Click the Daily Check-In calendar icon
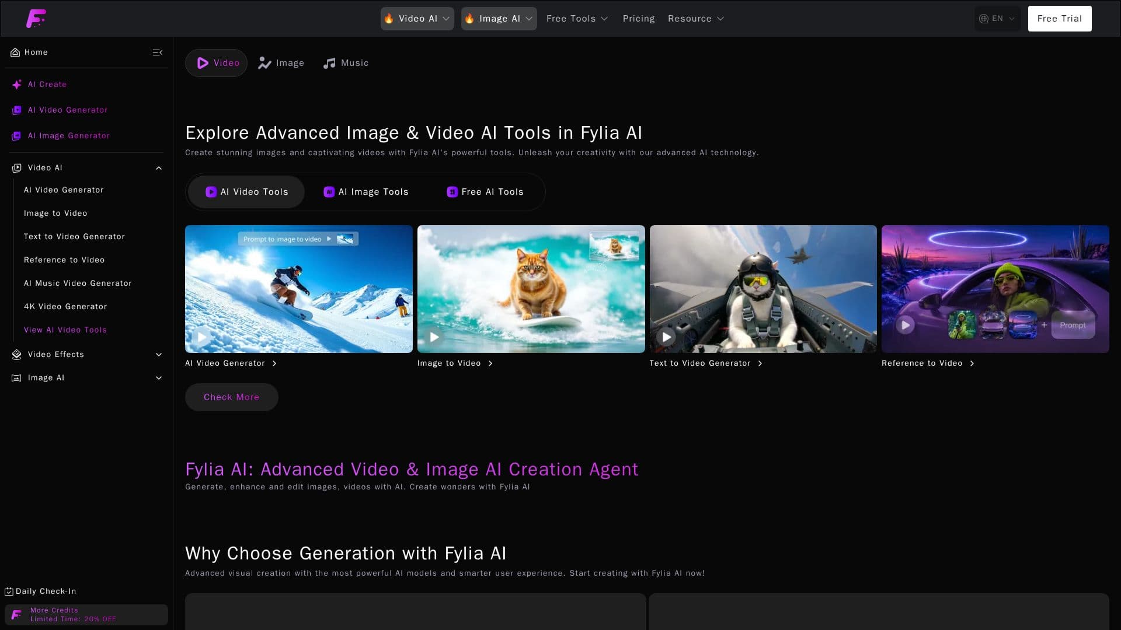Screen dimensions: 1121x630 pos(9,591)
